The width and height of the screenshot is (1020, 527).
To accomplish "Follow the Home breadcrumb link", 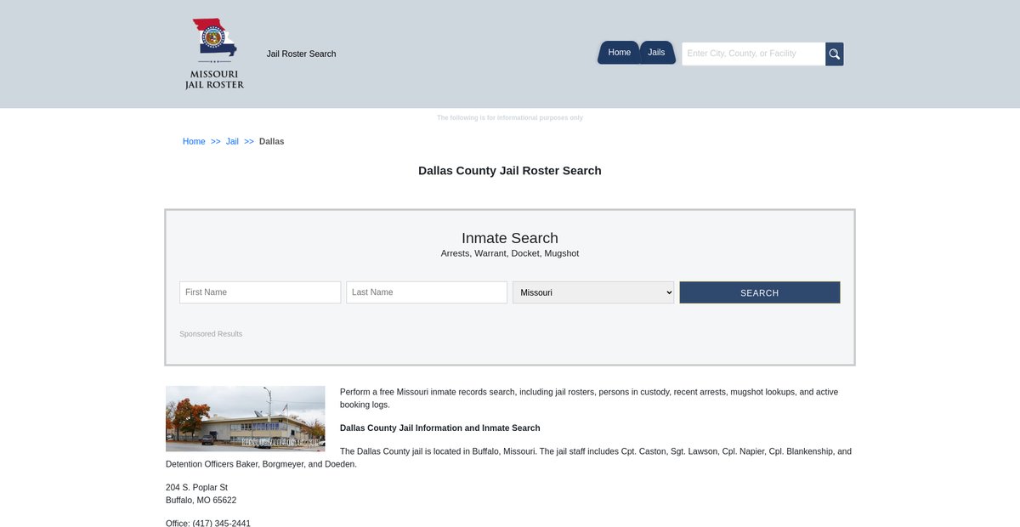I will pos(194,142).
